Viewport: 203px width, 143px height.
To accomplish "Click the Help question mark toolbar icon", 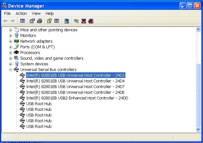I will 49,21.
